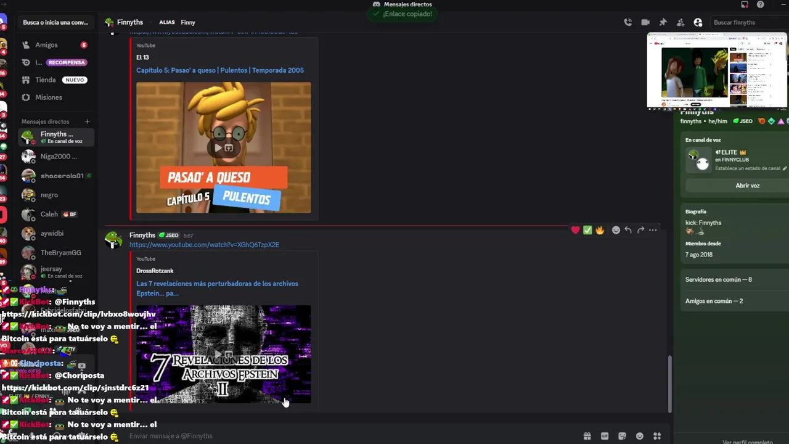Viewport: 789px width, 444px height.
Task: Open the add reaction smiley picker
Action: [x=616, y=230]
